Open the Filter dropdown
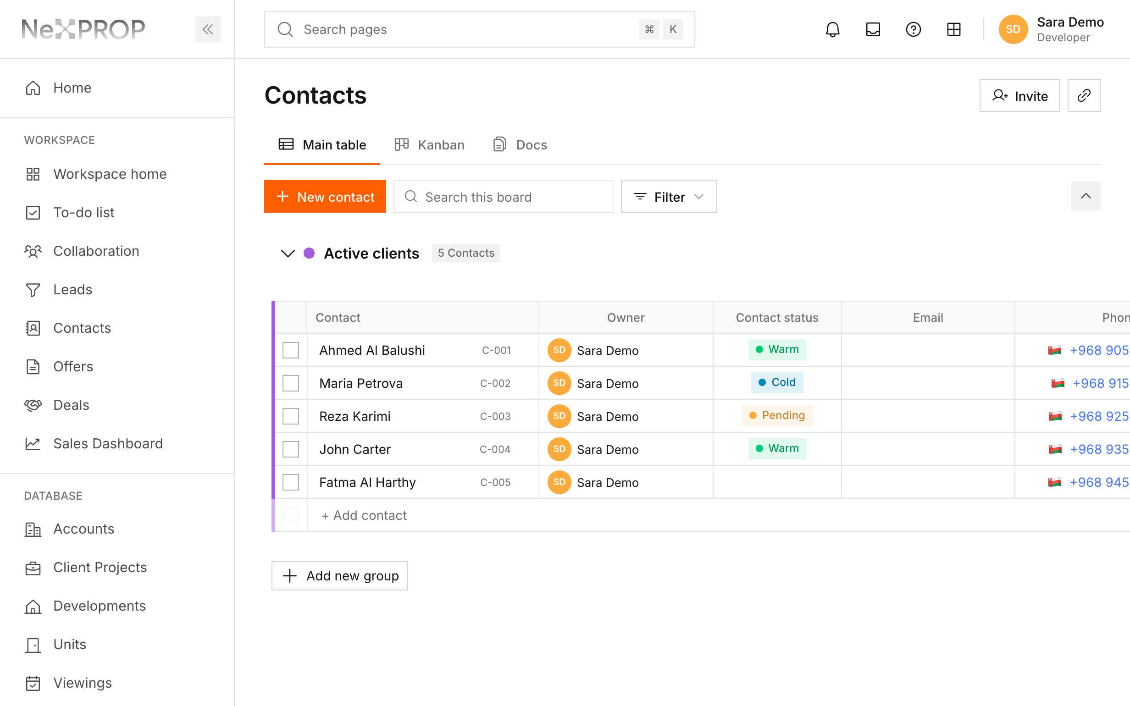The height and width of the screenshot is (706, 1130). [x=669, y=197]
